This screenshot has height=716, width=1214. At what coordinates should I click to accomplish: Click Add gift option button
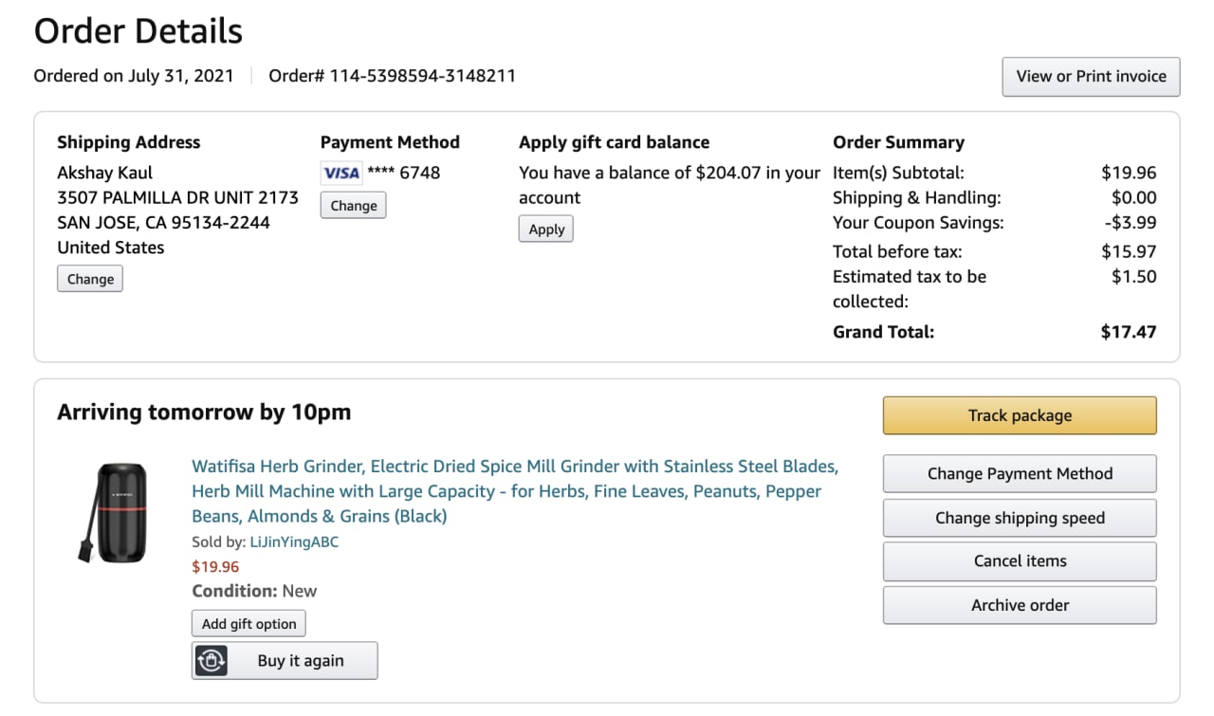(x=248, y=624)
